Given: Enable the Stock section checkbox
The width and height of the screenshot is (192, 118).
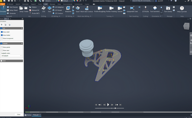Looking at the screenshot, I should tap(1, 61).
